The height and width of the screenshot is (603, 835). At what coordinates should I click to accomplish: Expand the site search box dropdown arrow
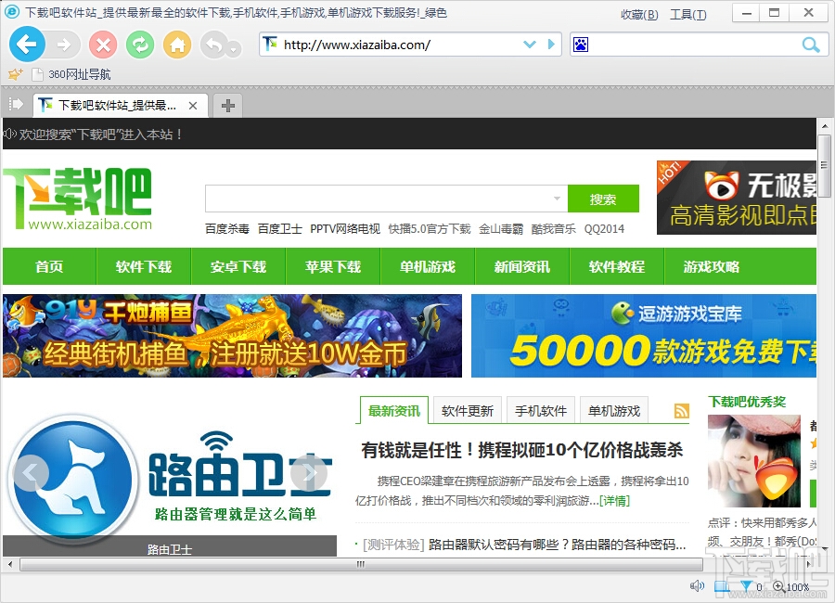557,199
